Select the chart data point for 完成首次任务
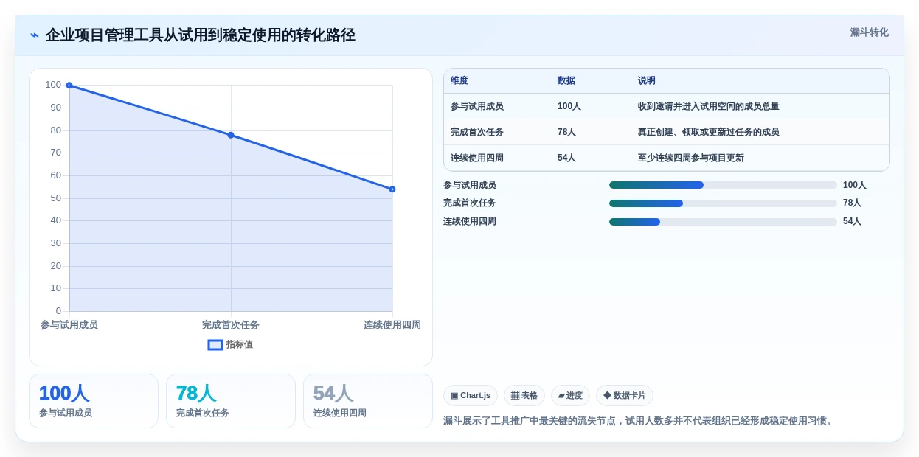919x457 pixels. point(231,135)
